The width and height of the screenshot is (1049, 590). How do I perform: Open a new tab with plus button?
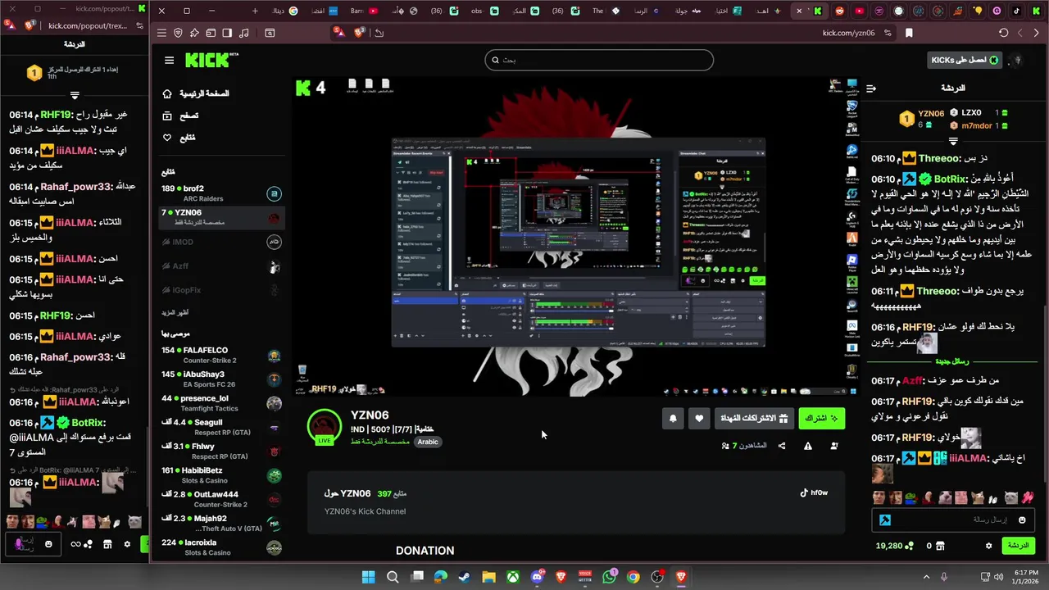pyautogui.click(x=255, y=11)
